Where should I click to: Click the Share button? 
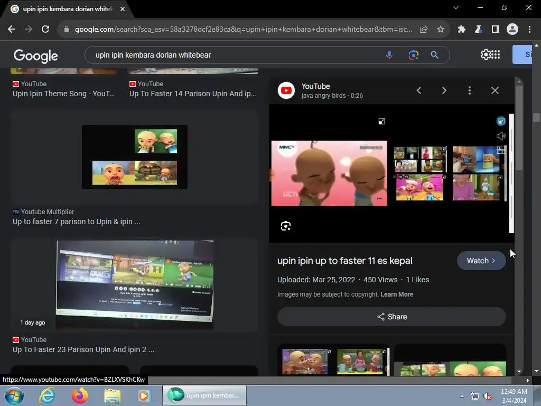coord(391,317)
